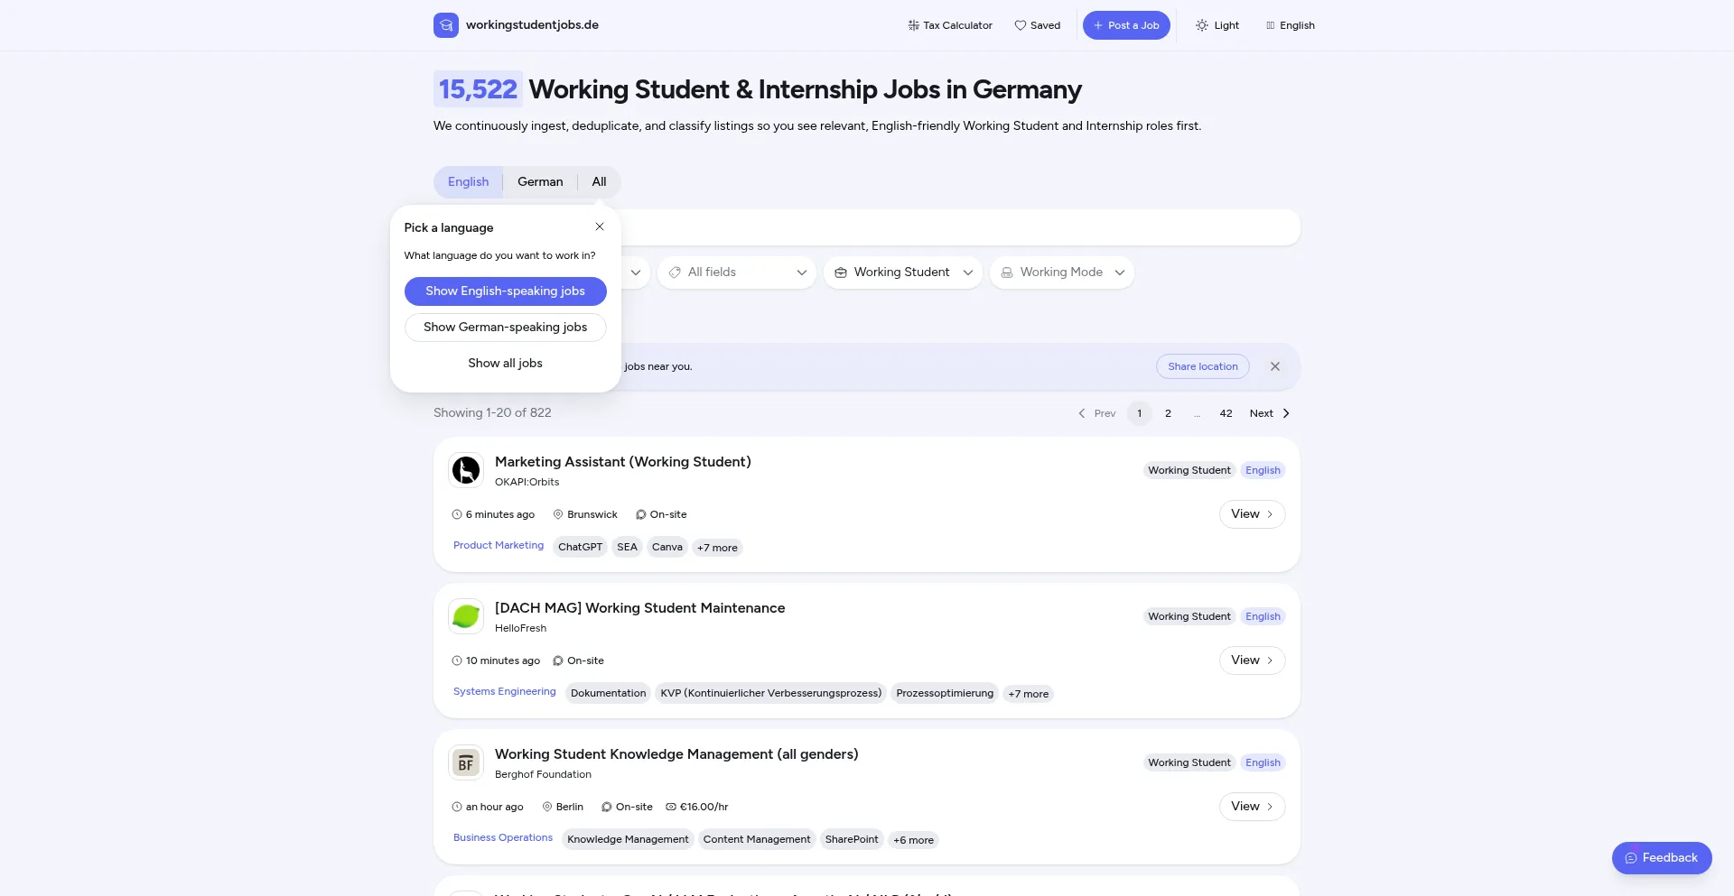
Task: Click Show English-speaking jobs
Action: tap(506, 291)
